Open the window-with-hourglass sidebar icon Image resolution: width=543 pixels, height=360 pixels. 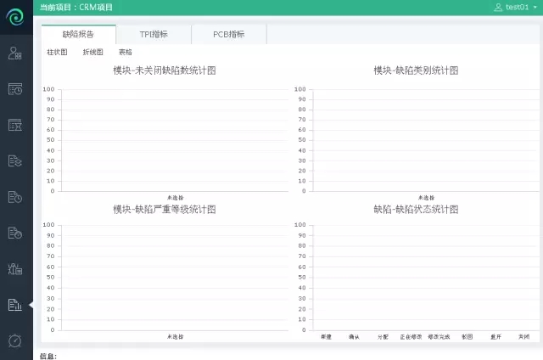click(15, 125)
